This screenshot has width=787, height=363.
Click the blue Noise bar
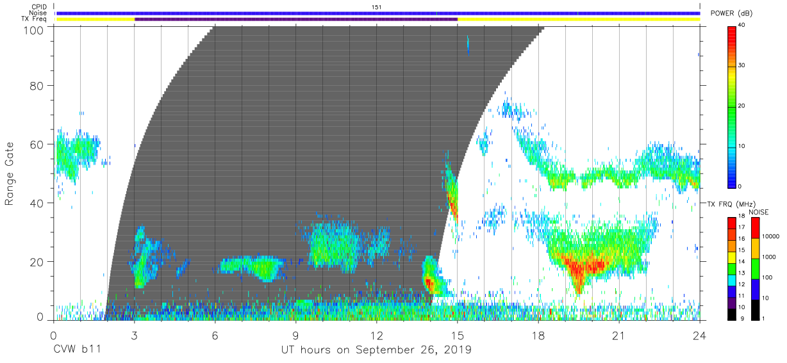click(378, 13)
